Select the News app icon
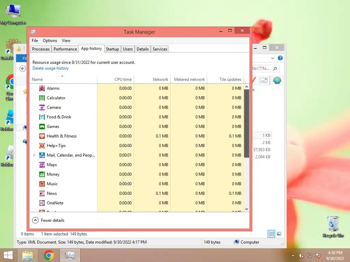Viewport: 350px width, 262px height. 42,194
